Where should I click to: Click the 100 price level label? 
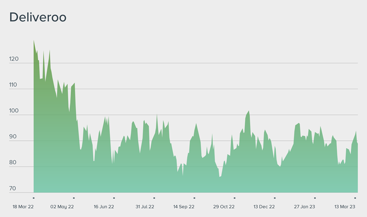[x=13, y=112]
